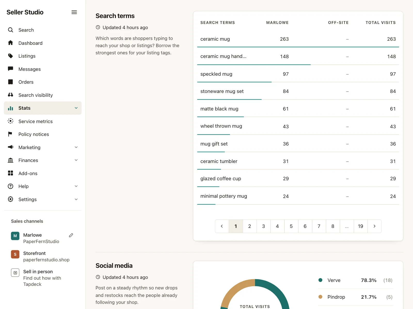Screen dimensions: 413x309
Task: Click the Messages speech bubble icon
Action: [11, 69]
